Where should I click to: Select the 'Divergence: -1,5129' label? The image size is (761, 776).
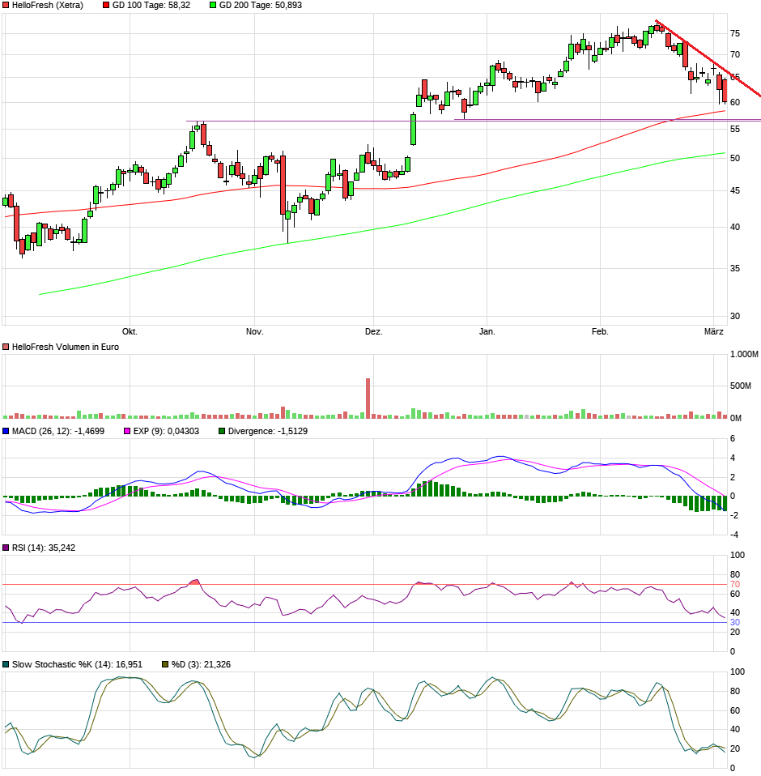(267, 431)
